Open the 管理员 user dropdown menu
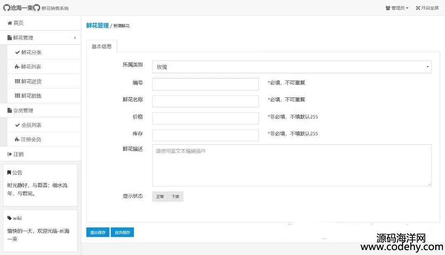The height and width of the screenshot is (255, 445). [397, 8]
